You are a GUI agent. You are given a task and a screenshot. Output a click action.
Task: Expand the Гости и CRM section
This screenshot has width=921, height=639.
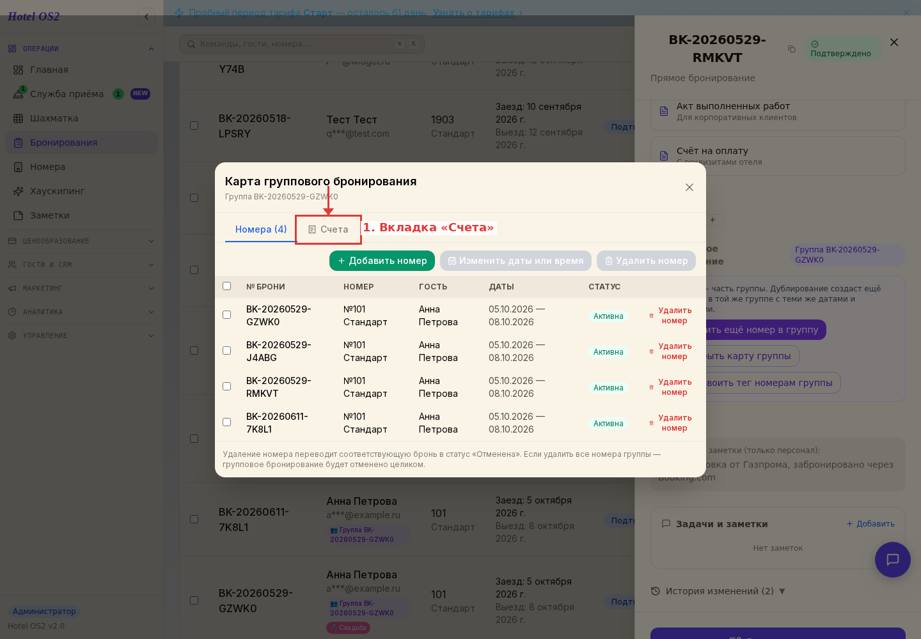point(81,265)
